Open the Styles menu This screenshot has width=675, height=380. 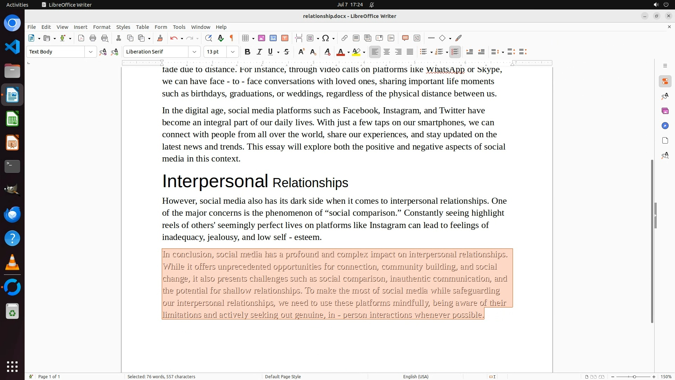123,27
